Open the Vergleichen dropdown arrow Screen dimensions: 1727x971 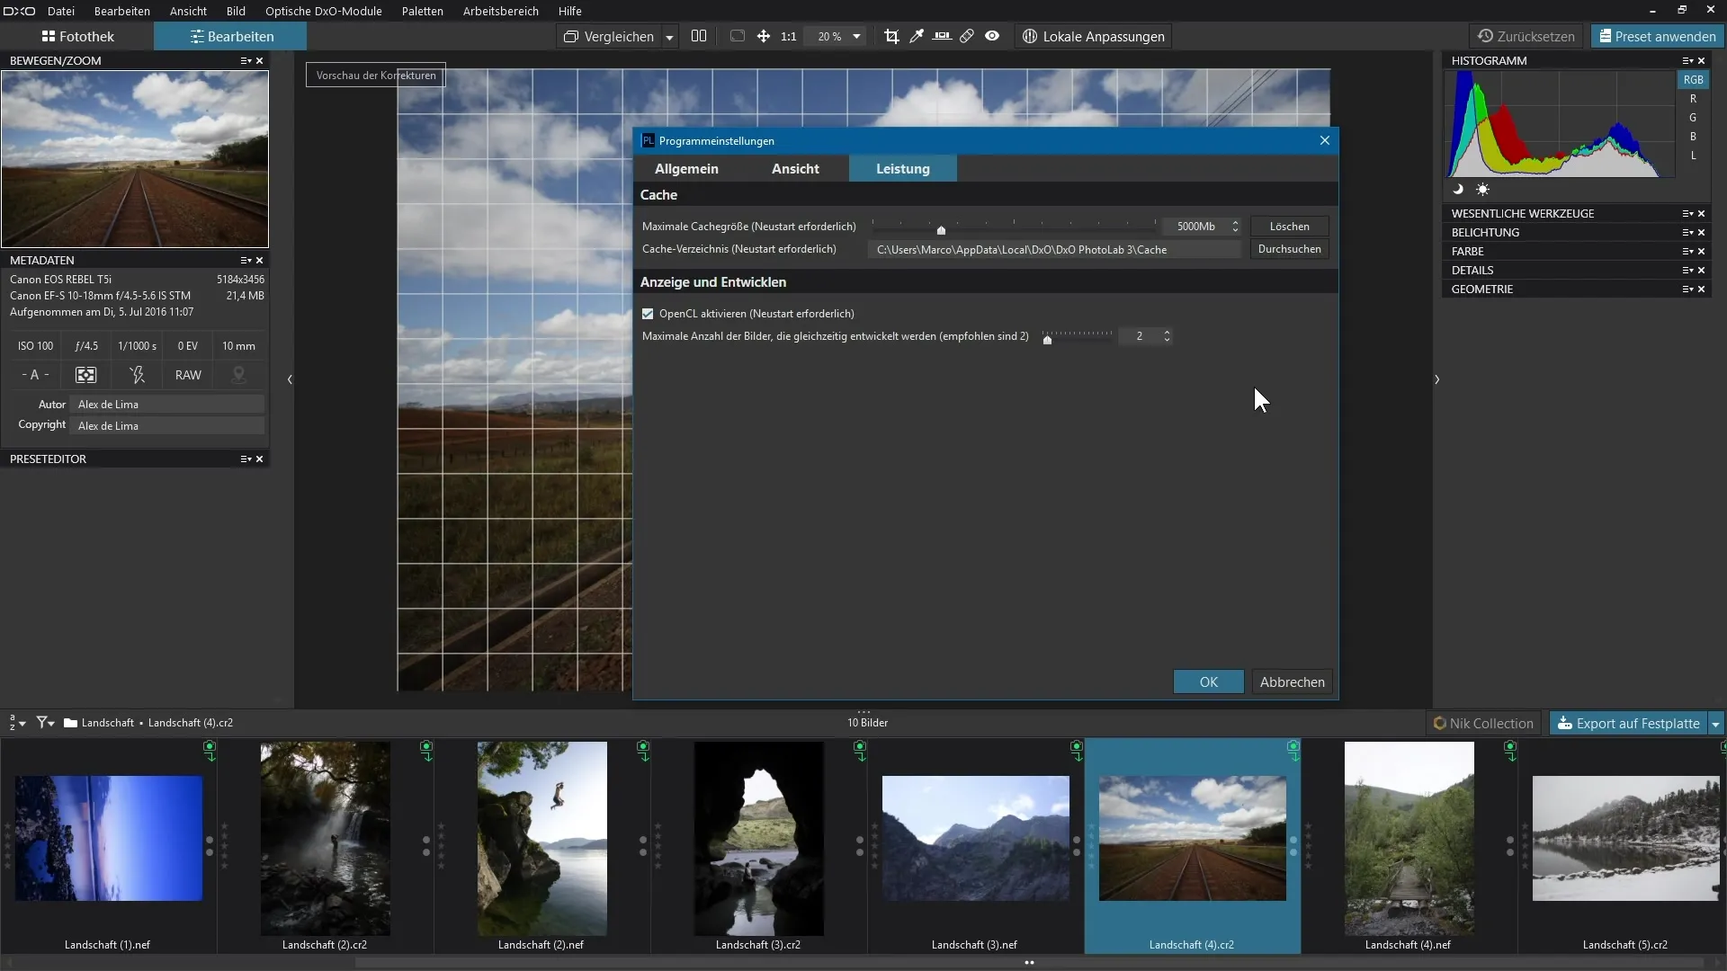click(669, 37)
